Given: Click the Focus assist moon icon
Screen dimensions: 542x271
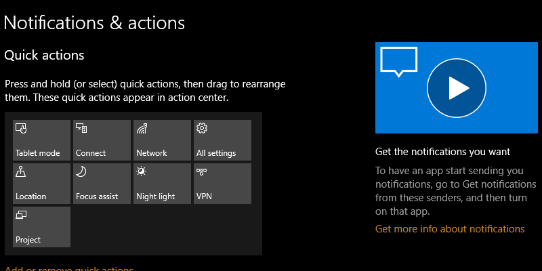Looking at the screenshot, I should coord(81,171).
